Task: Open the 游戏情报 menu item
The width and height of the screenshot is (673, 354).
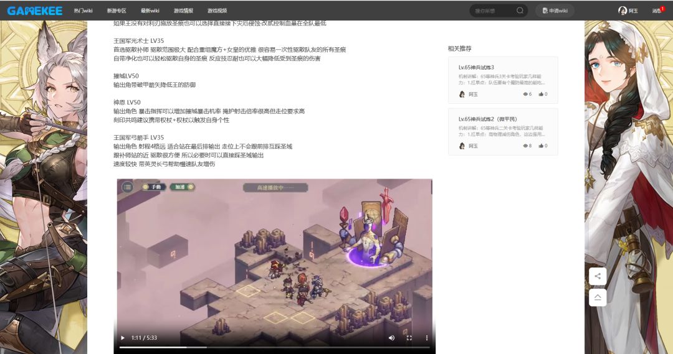Action: tap(183, 11)
